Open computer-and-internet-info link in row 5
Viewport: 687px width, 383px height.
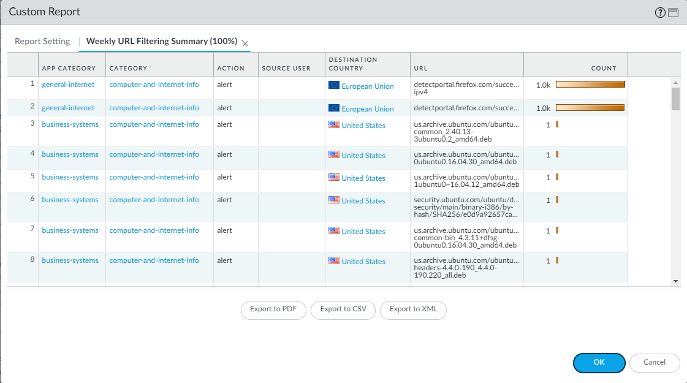pos(154,177)
